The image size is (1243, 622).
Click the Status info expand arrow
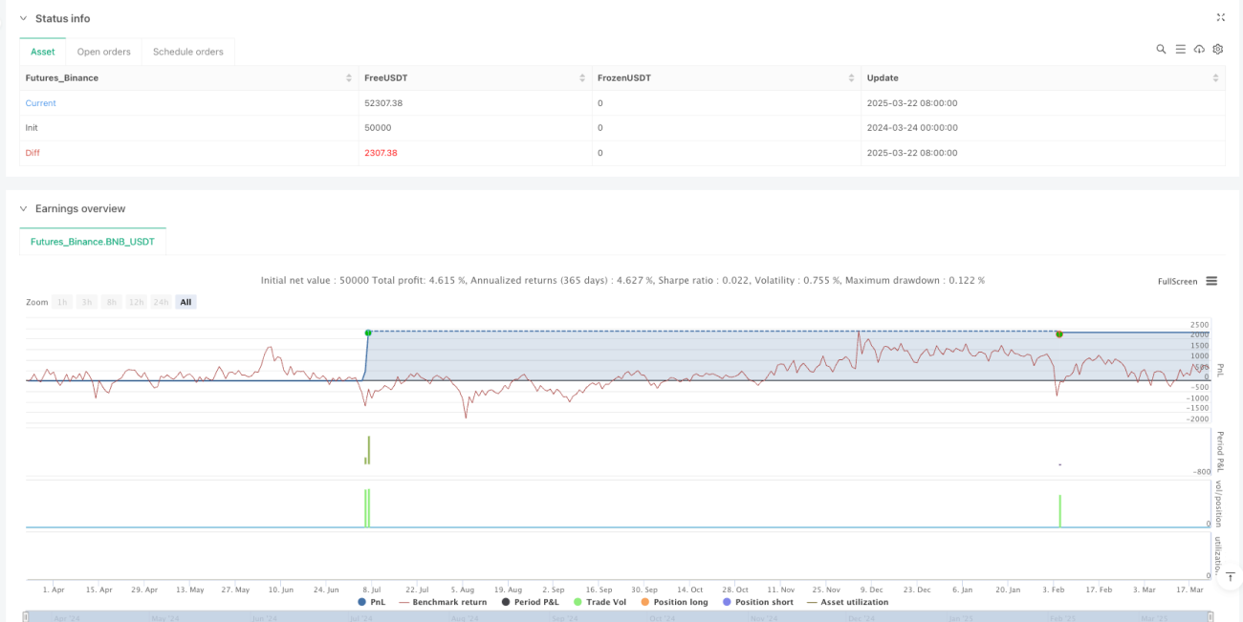click(x=25, y=18)
